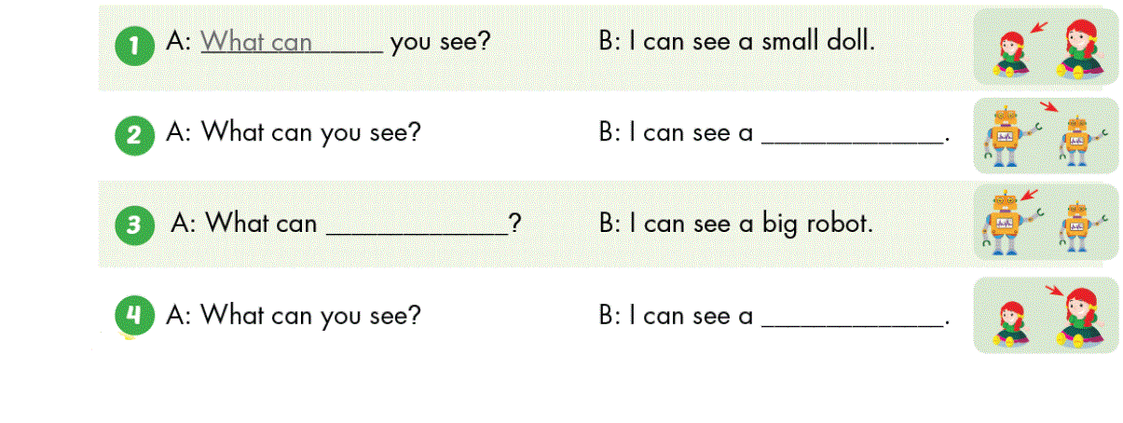The image size is (1123, 423).
Task: Click "What can you see?" in row 2
Action: (x=294, y=132)
